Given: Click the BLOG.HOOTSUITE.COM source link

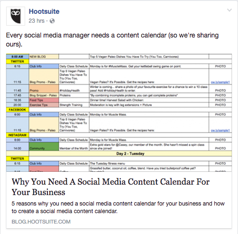Looking at the screenshot, I should 41,222.
